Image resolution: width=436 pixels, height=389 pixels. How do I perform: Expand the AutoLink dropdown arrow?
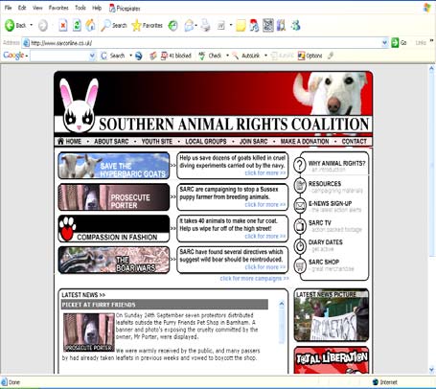coord(265,56)
